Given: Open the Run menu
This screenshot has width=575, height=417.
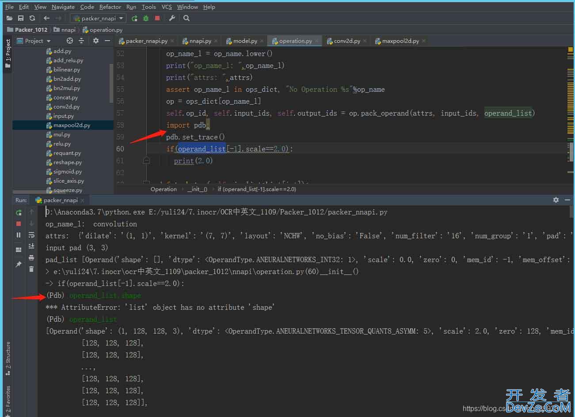Looking at the screenshot, I should tap(131, 7).
